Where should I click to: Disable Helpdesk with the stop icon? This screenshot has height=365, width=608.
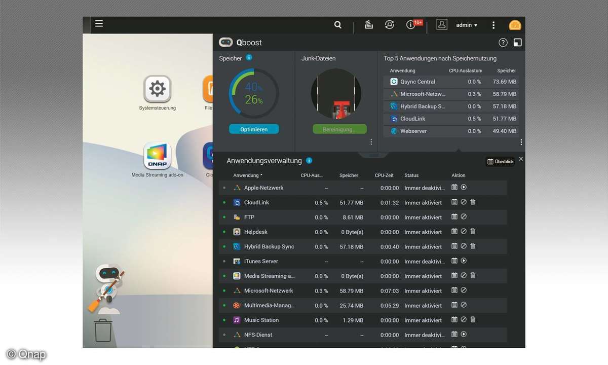pyautogui.click(x=464, y=232)
